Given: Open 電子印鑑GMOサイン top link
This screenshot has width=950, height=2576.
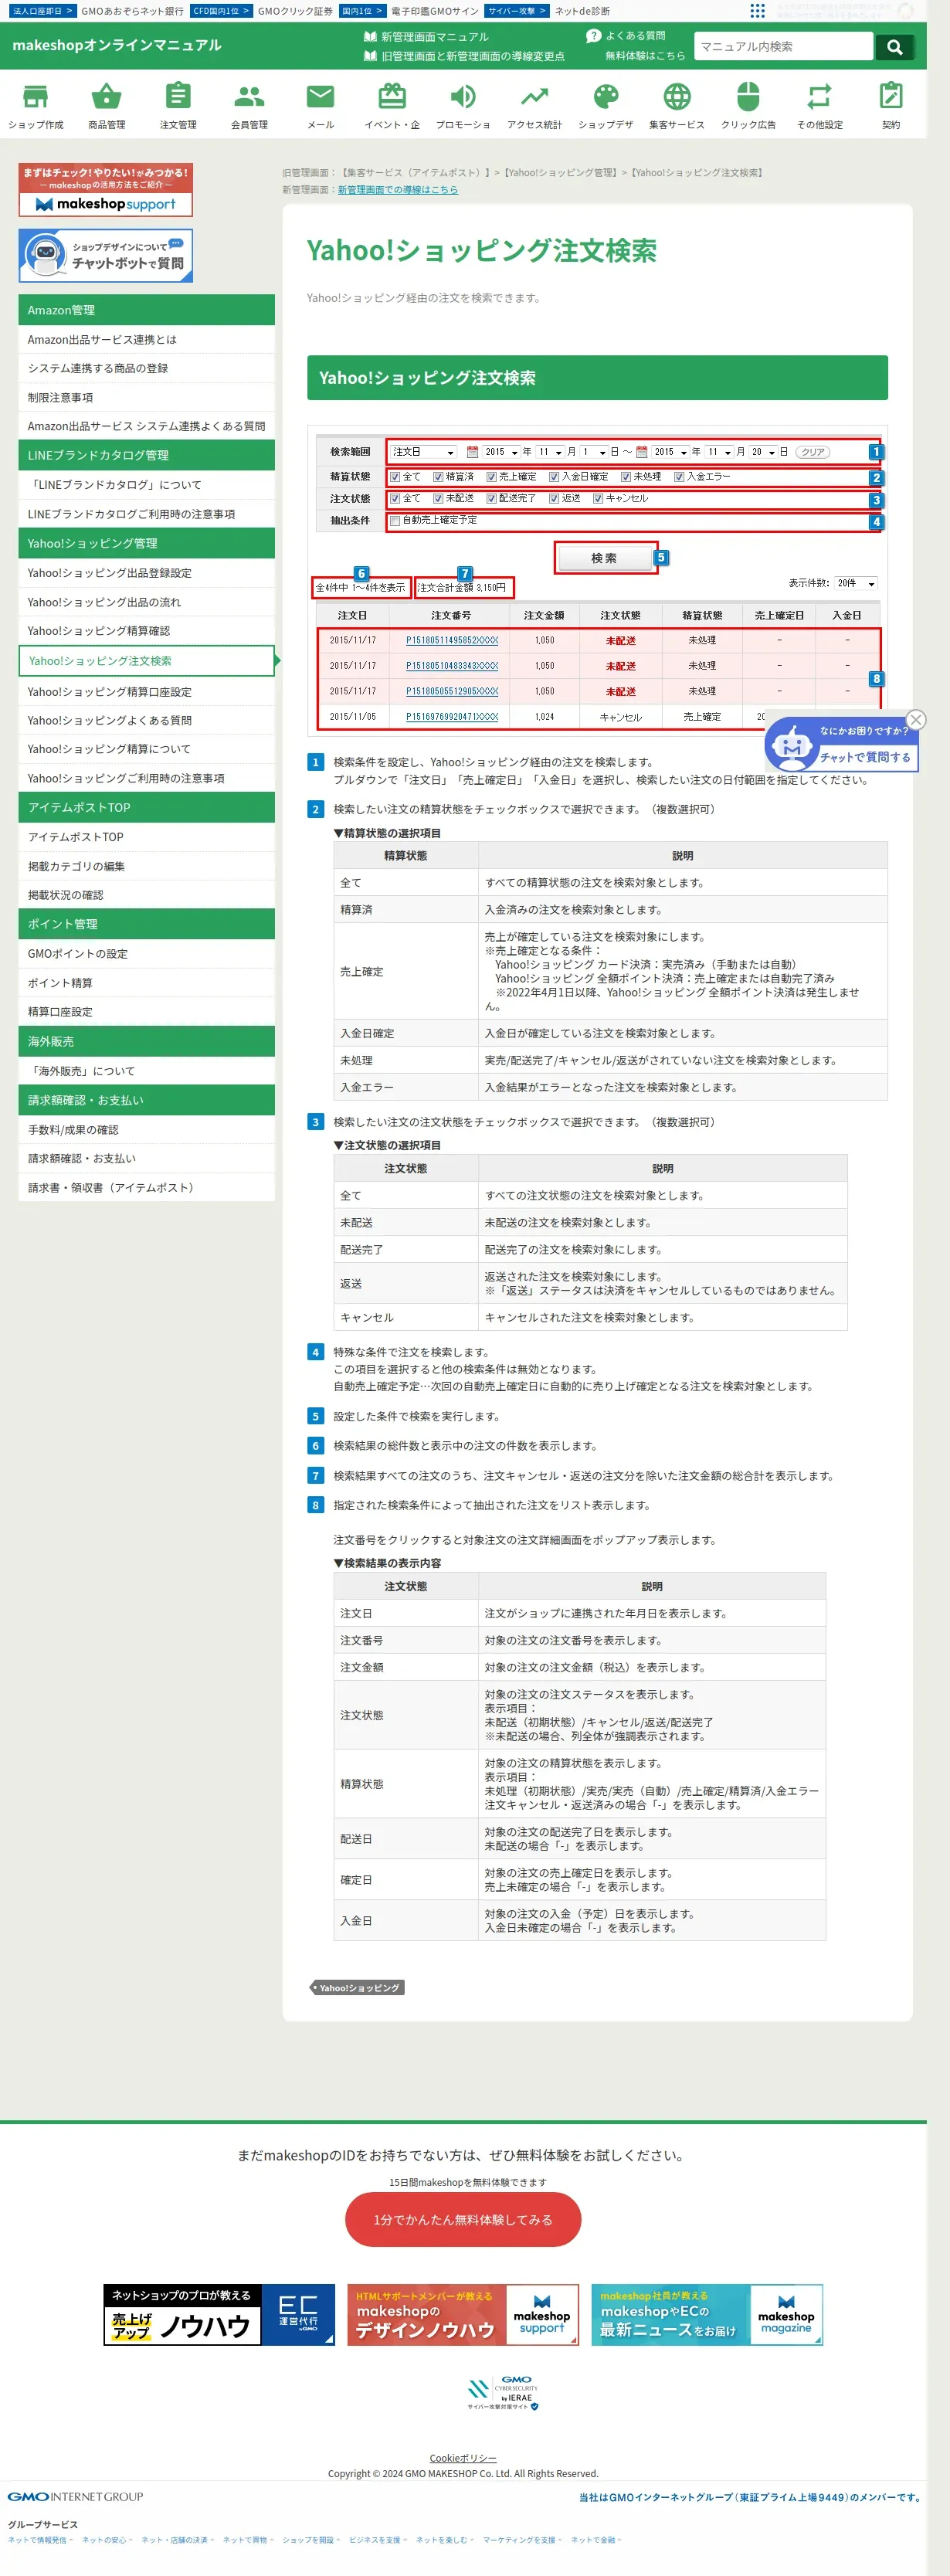Looking at the screenshot, I should (x=434, y=11).
